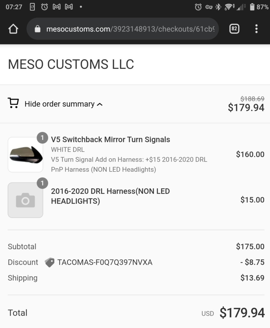Collapse with Hide order summary chevron
This screenshot has height=328, width=270.
click(100, 104)
